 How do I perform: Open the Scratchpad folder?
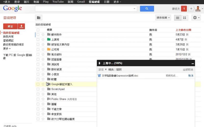[58, 89]
